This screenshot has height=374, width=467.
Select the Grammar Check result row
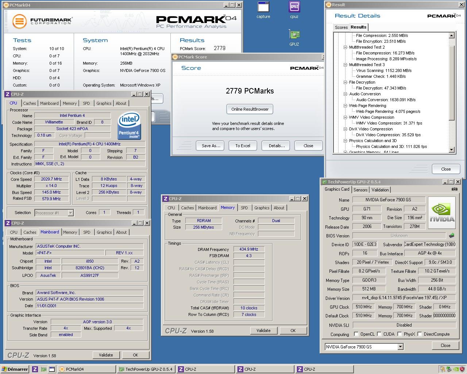tap(381, 76)
